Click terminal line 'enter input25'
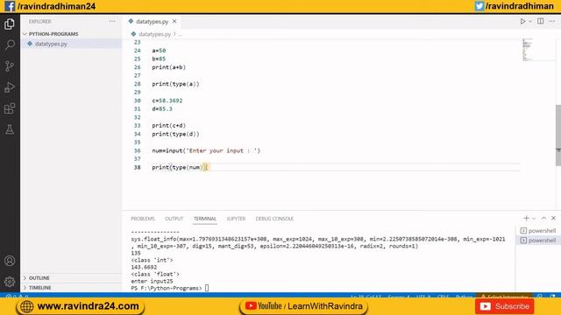Screen dimensions: 561x315 click(x=152, y=282)
